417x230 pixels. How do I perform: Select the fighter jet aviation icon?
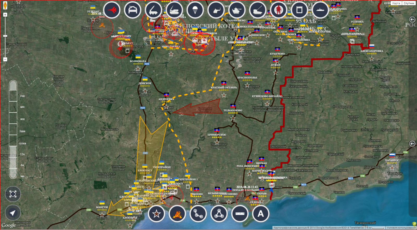click(x=112, y=10)
